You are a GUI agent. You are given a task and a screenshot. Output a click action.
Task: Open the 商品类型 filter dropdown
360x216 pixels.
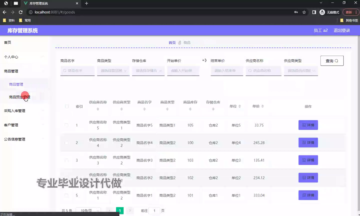click(x=113, y=71)
